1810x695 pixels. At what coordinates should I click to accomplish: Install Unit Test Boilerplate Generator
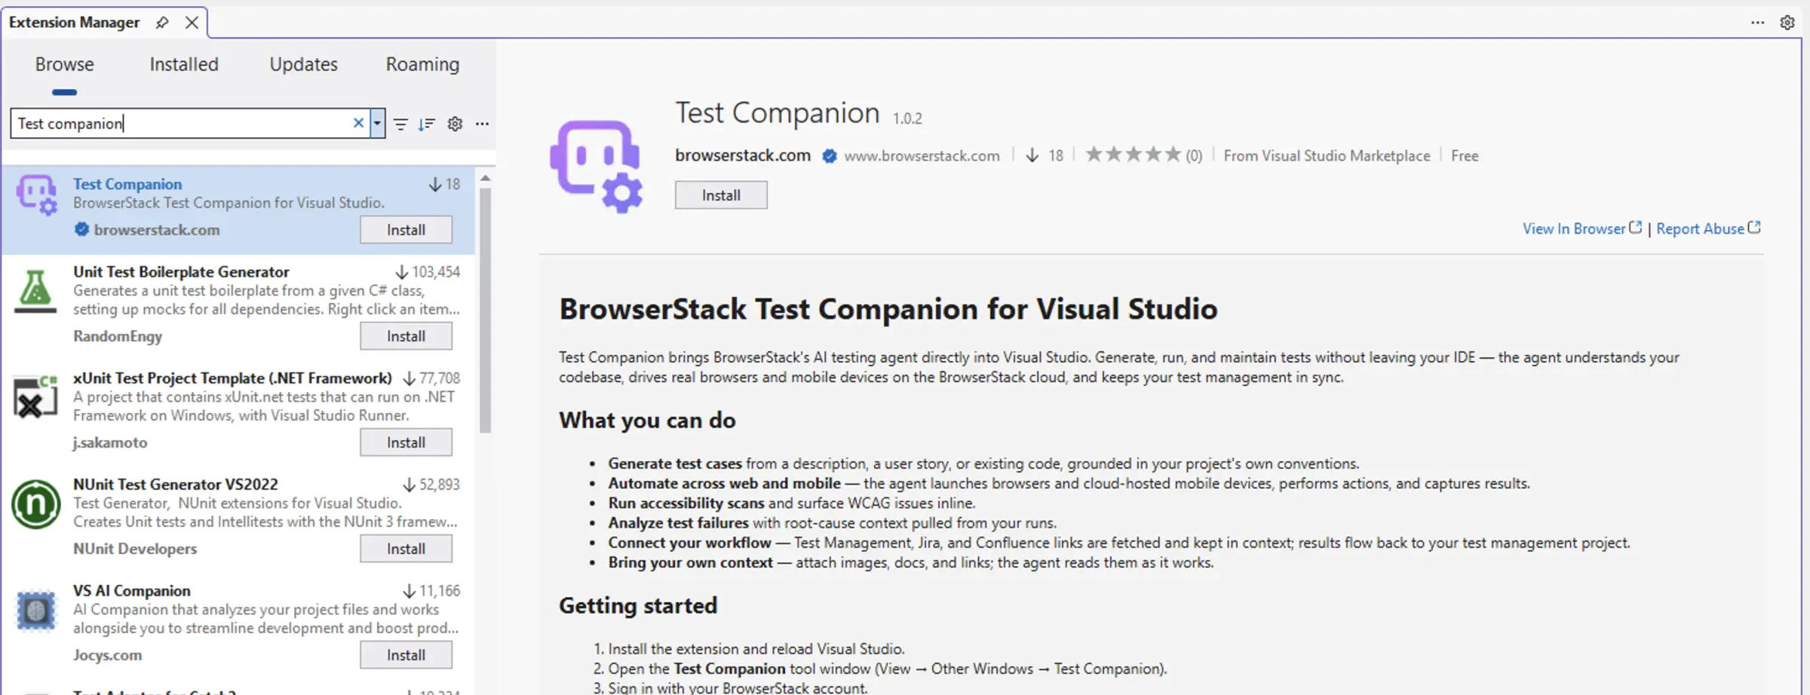coord(406,336)
